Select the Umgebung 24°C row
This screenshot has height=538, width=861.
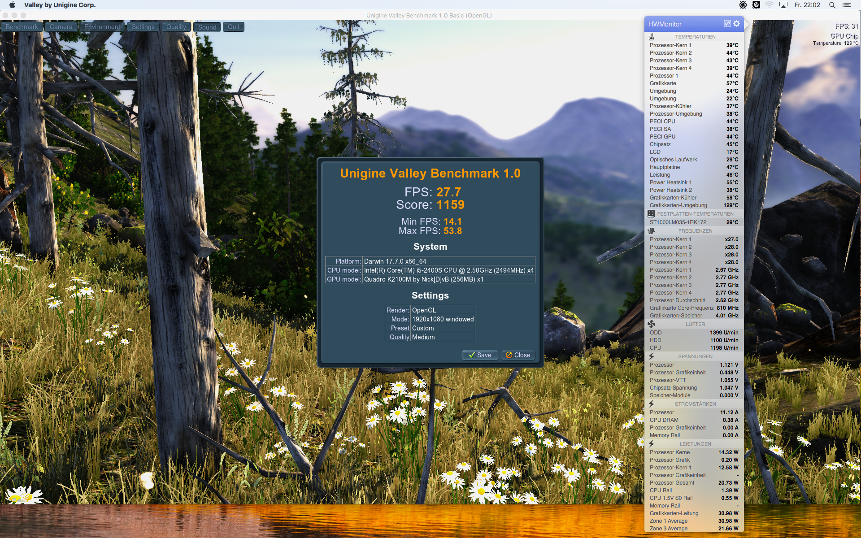tap(694, 91)
